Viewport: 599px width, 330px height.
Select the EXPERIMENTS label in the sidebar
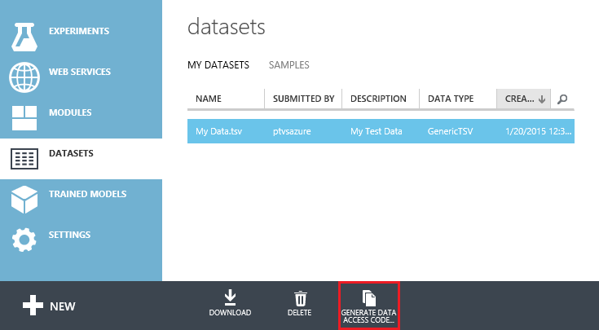(79, 31)
